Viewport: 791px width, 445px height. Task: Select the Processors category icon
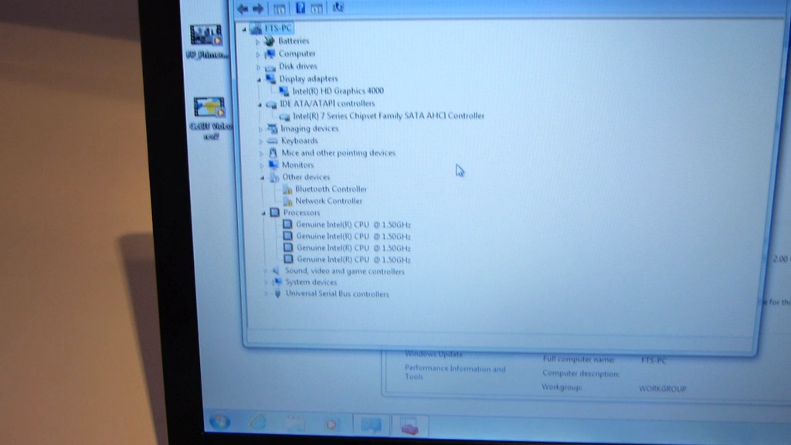pos(275,212)
